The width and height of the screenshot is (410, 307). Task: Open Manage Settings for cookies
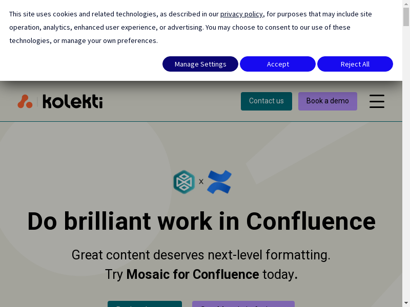(x=200, y=64)
